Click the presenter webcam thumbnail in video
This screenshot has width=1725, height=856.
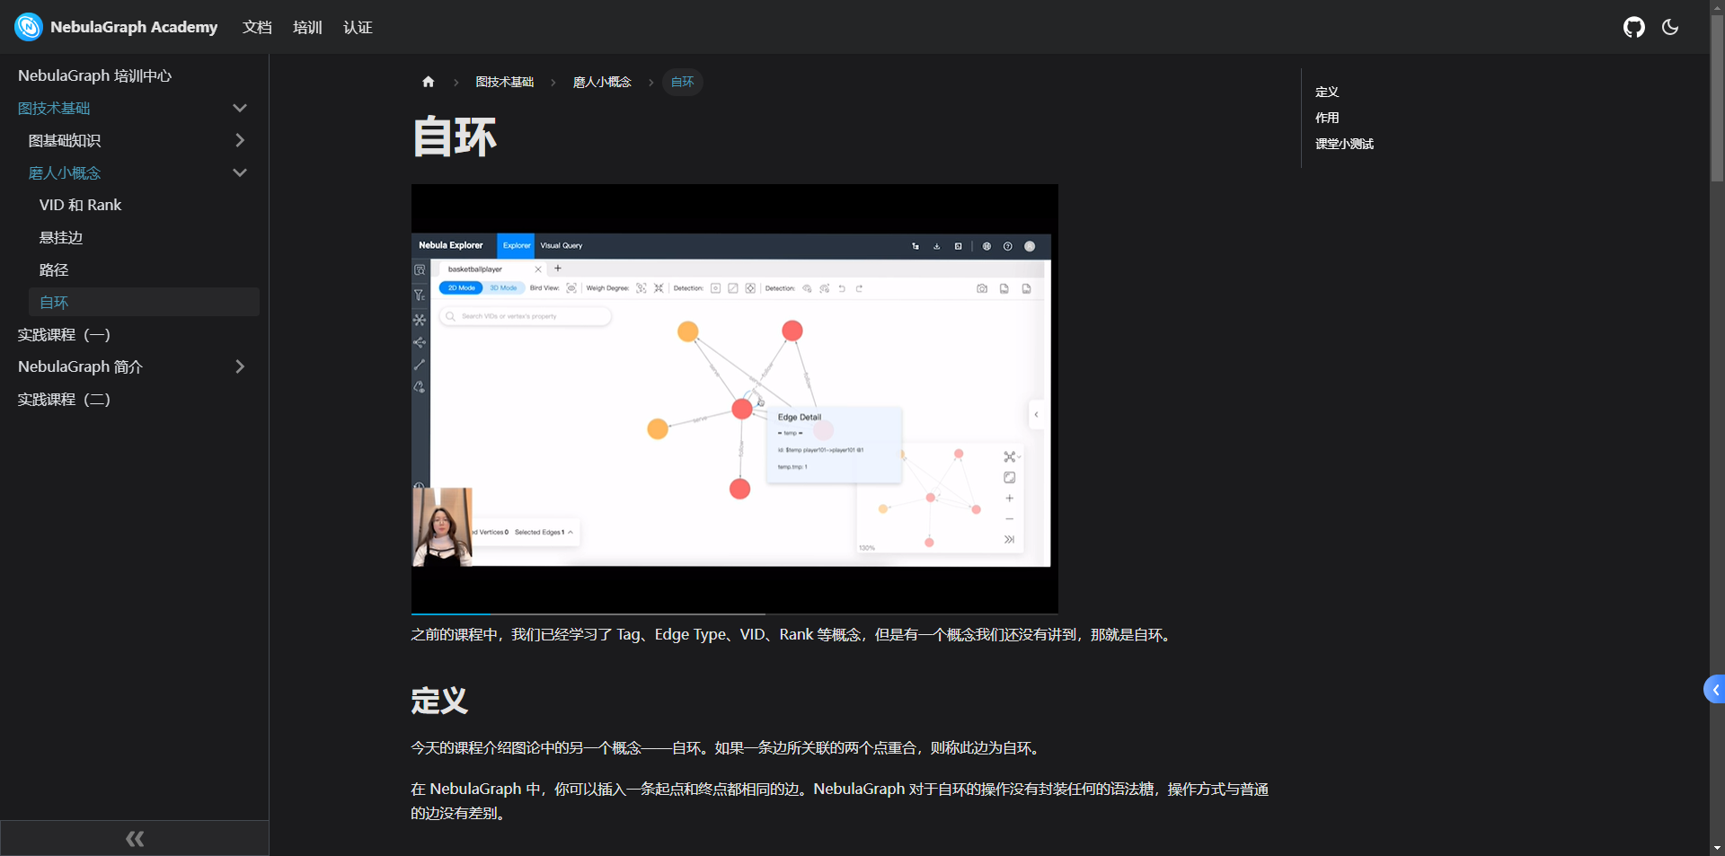point(443,527)
